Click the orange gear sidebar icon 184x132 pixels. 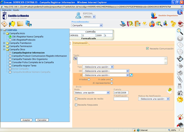coord(180,99)
